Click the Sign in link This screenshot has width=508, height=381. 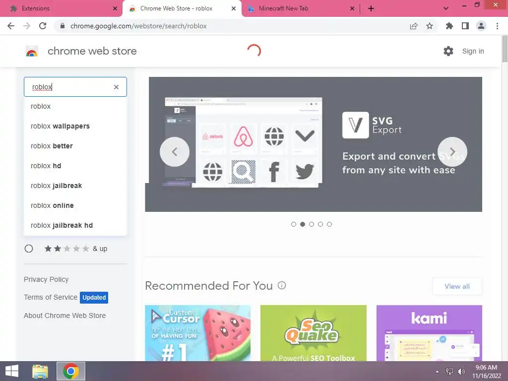click(x=473, y=51)
